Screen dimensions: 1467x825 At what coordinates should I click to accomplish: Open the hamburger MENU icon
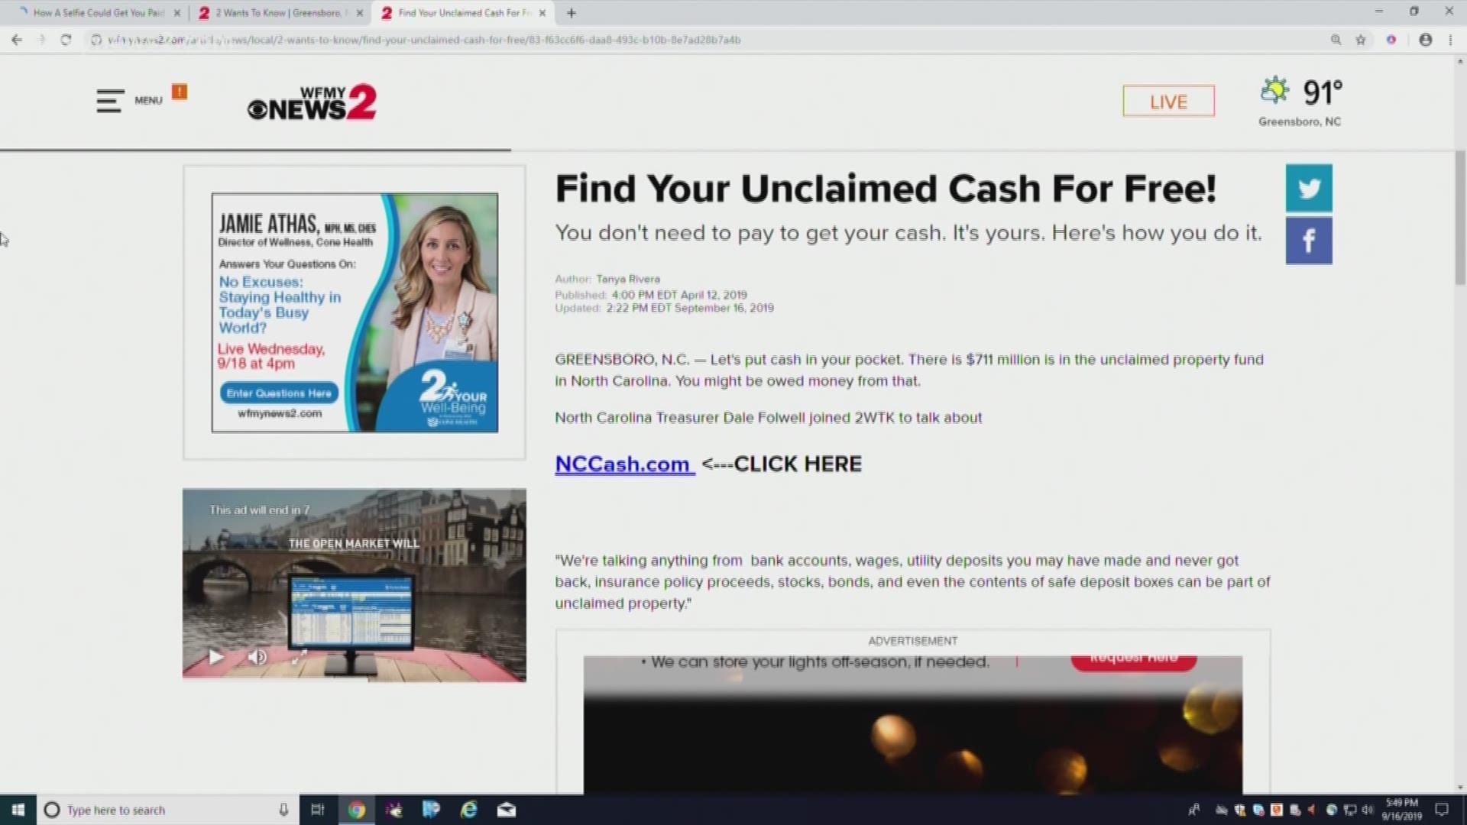(110, 101)
